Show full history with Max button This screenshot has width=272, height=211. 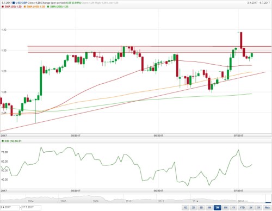tap(267, 208)
